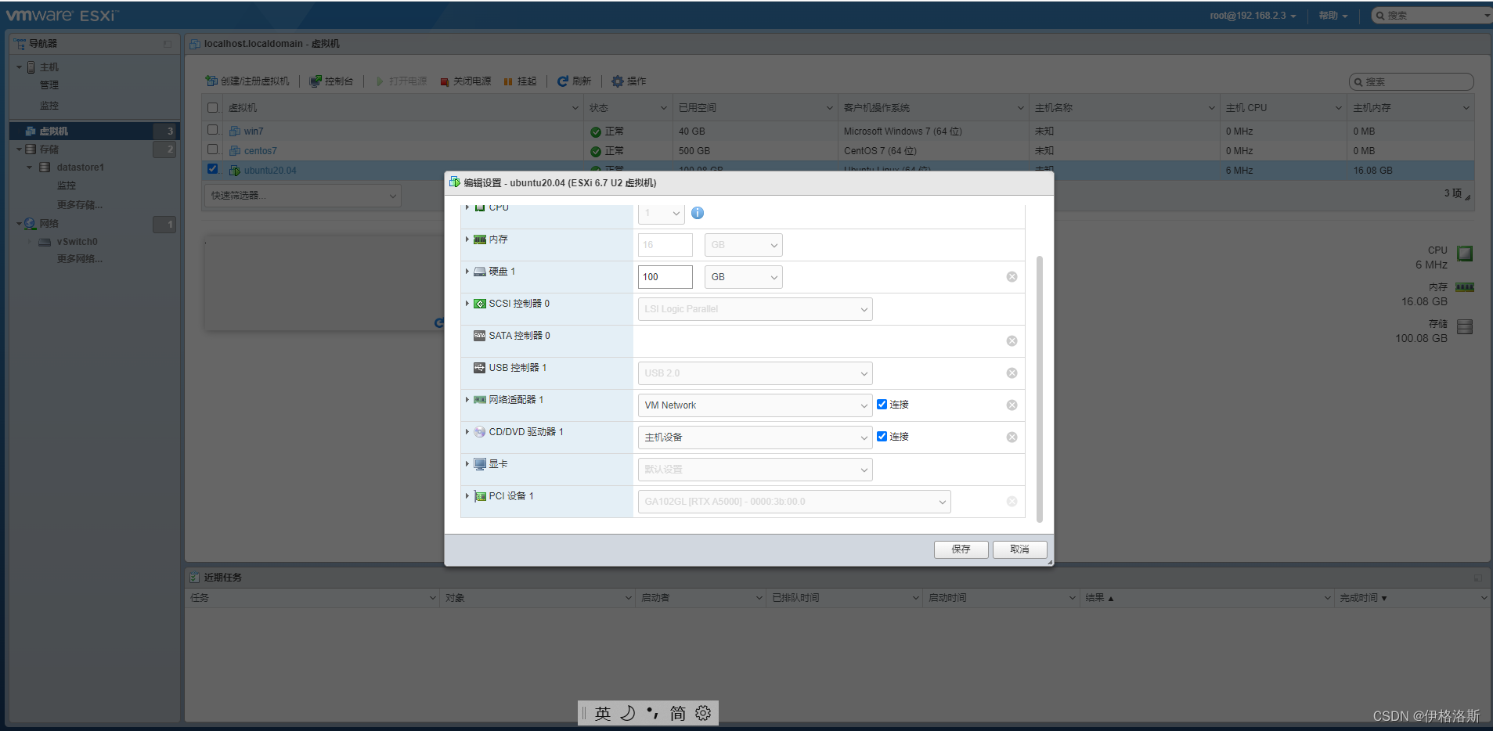Click the Power off red icon

coord(445,81)
